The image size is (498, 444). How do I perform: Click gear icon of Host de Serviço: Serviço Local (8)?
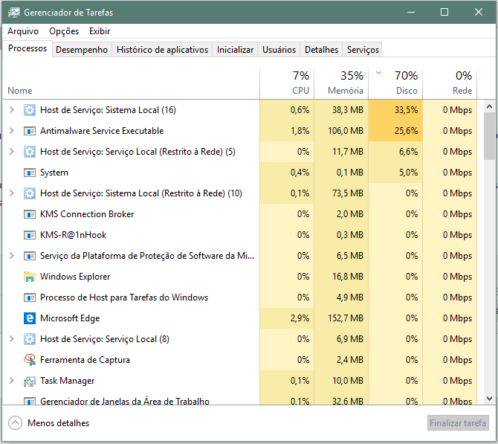pos(30,339)
